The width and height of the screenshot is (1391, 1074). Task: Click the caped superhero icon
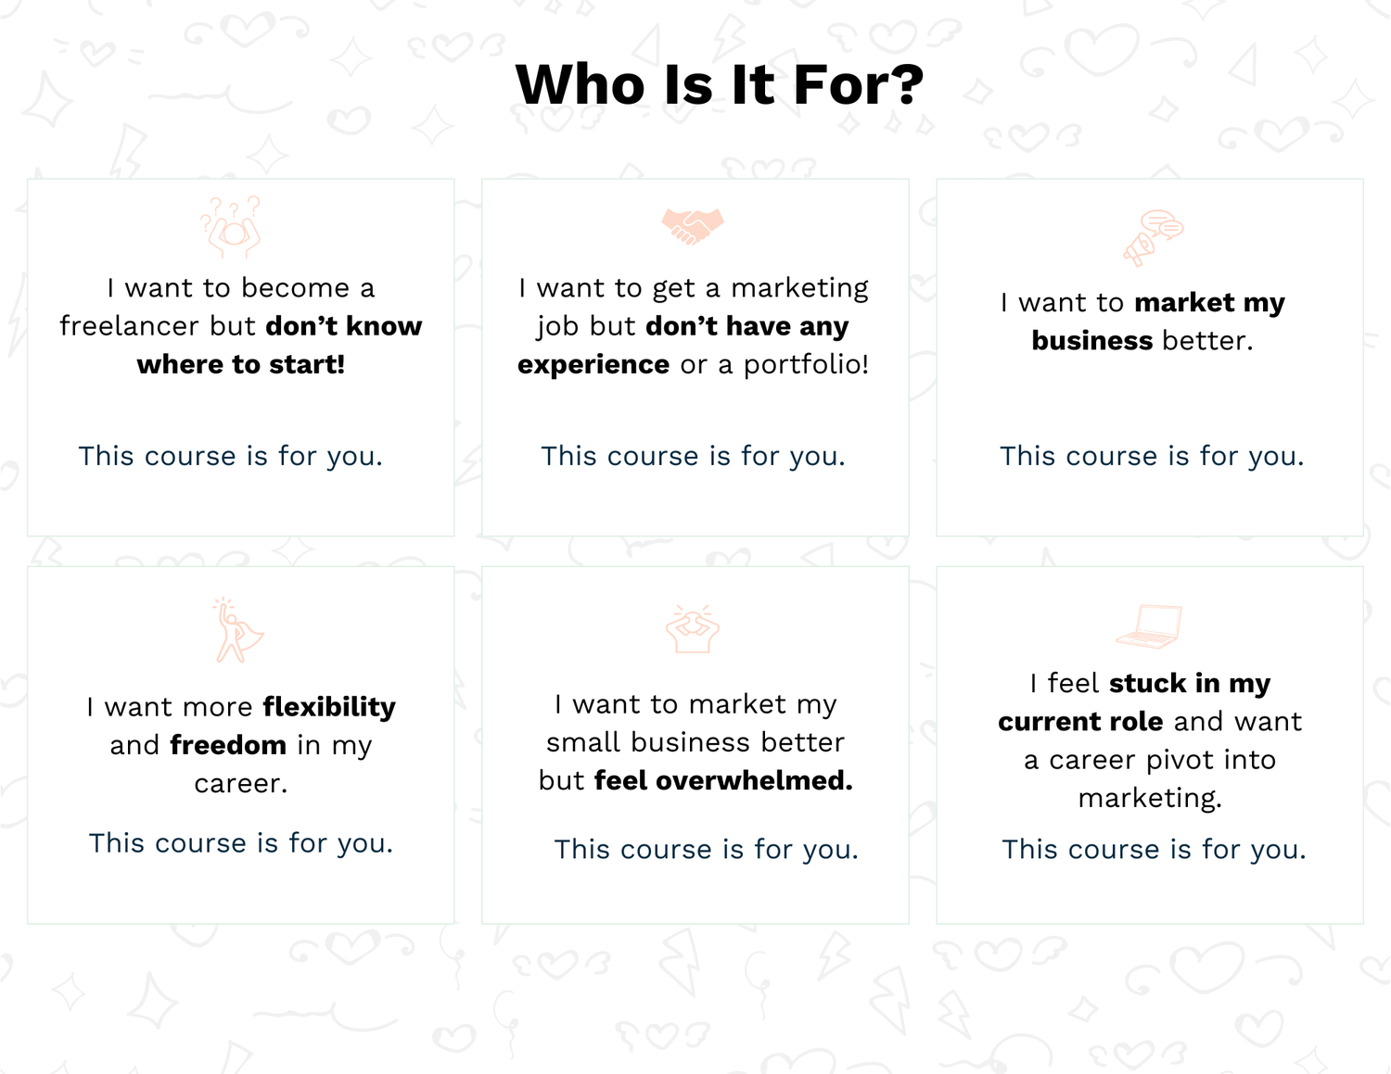(237, 631)
